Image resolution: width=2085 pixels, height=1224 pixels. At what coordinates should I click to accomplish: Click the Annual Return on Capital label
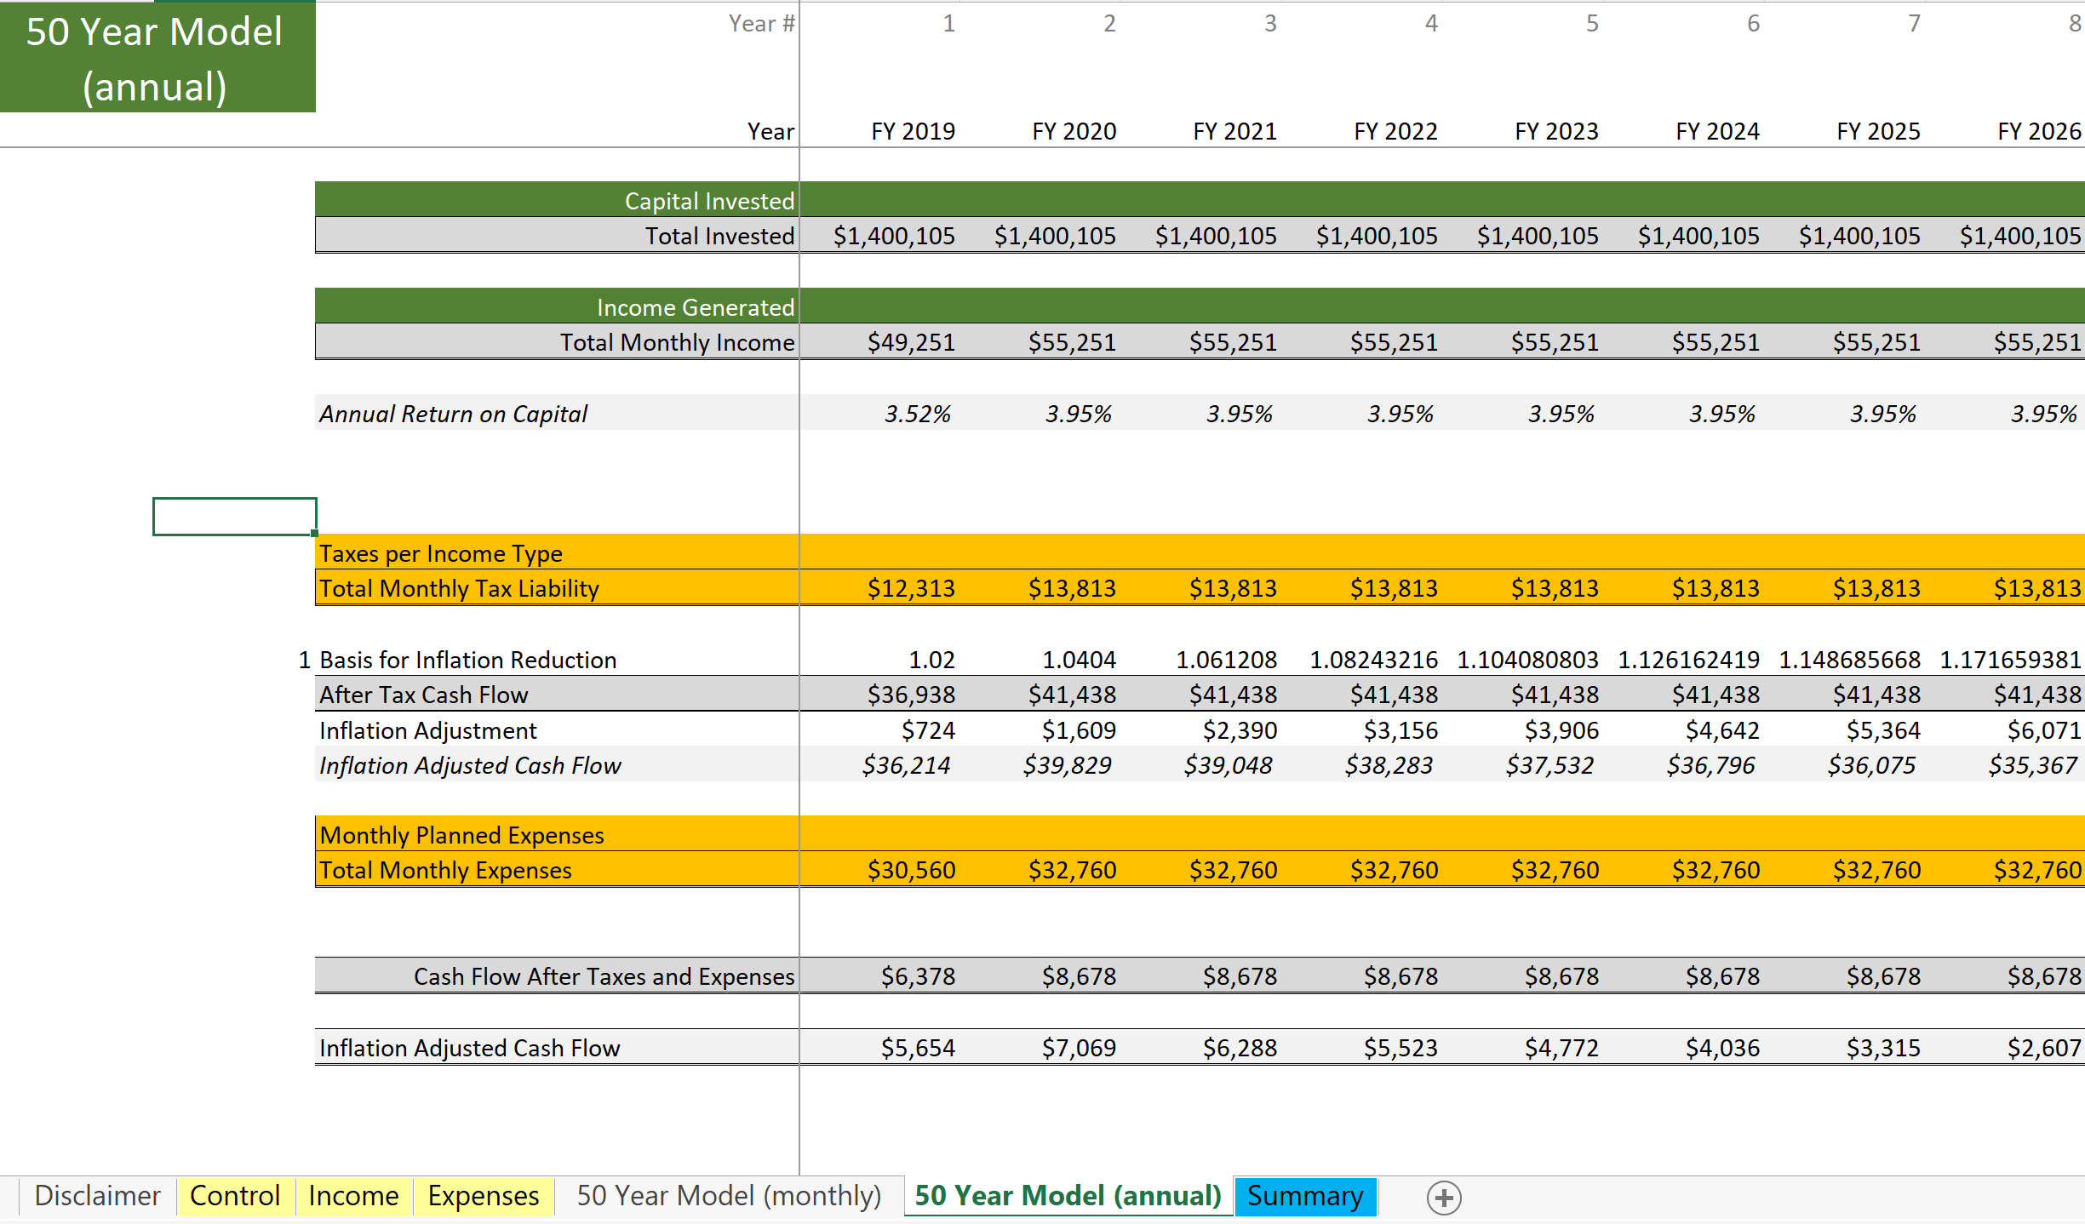click(453, 414)
